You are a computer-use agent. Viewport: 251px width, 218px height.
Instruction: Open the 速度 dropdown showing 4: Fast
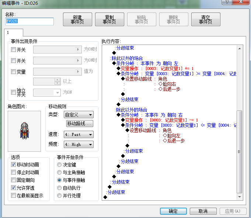[79, 134]
